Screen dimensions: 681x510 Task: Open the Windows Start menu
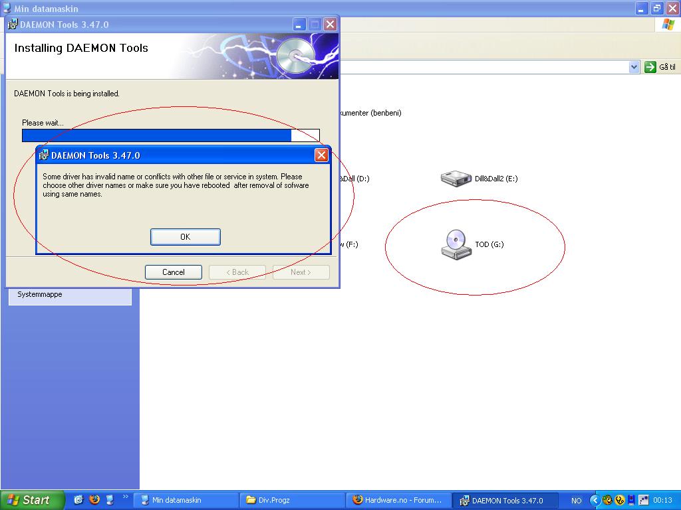pos(32,500)
